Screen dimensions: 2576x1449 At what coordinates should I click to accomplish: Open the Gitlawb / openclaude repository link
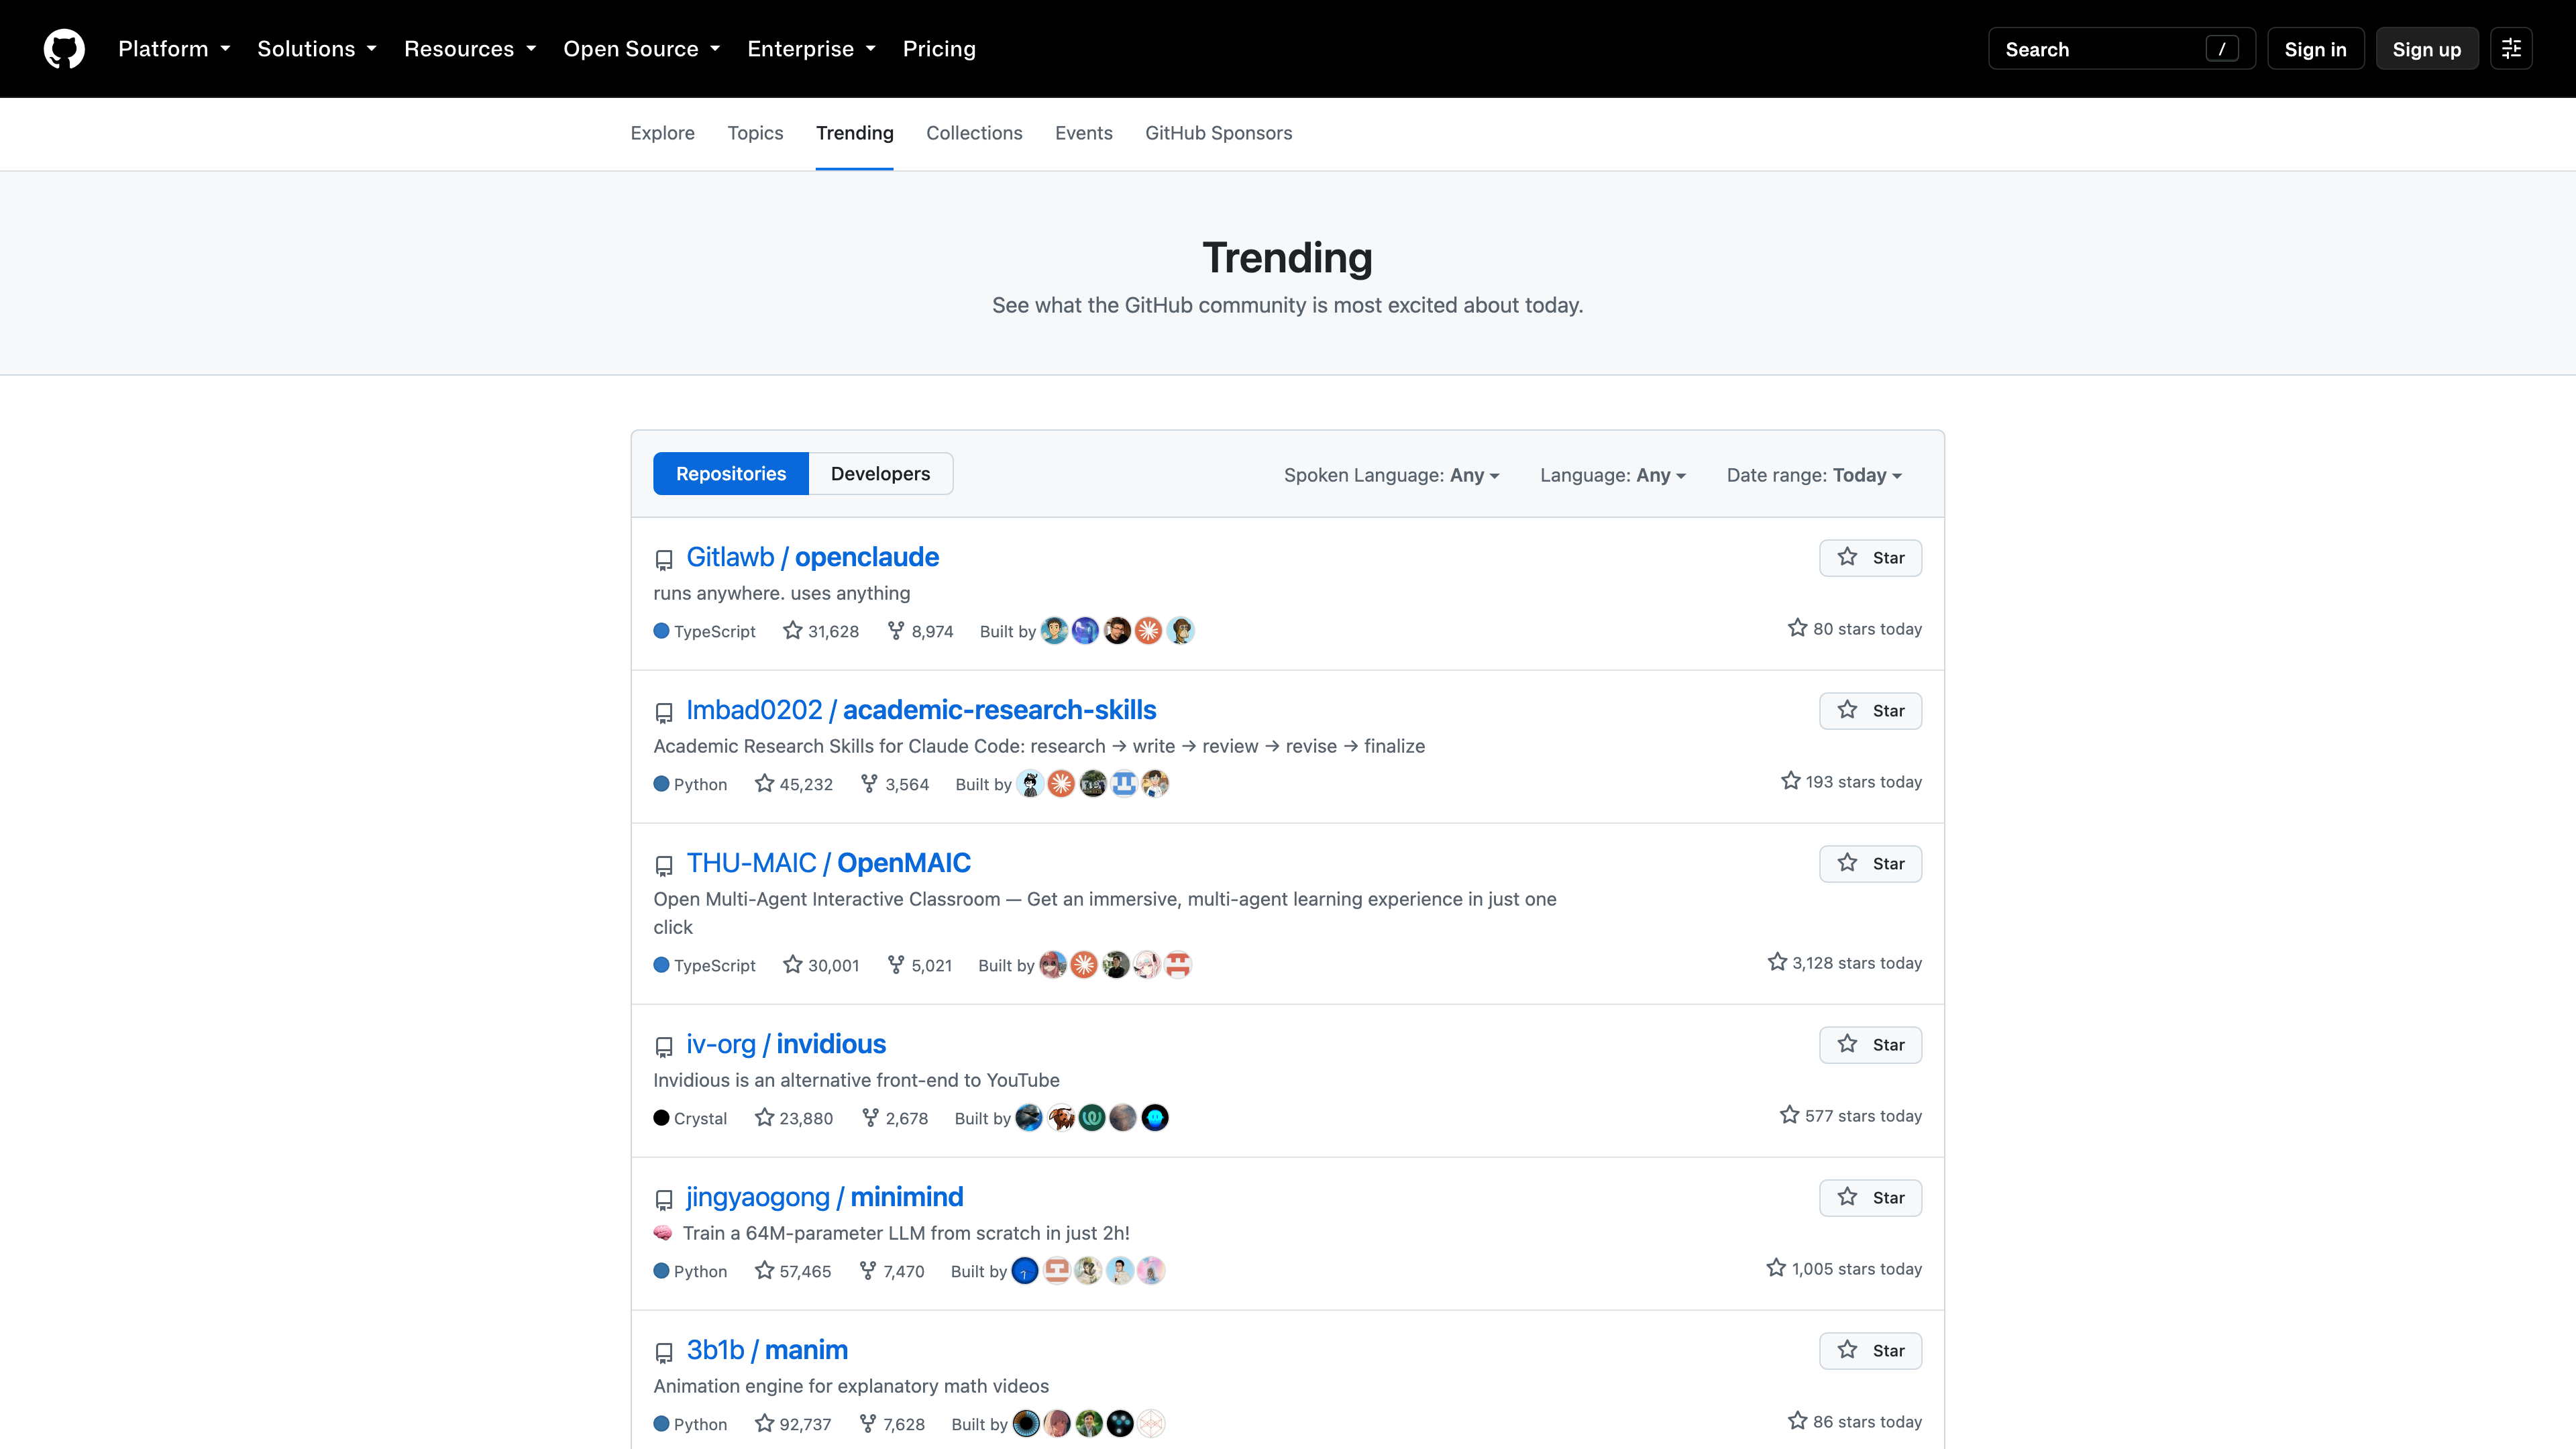coord(812,557)
